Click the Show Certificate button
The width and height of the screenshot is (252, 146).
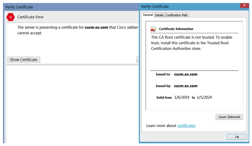[24, 60]
